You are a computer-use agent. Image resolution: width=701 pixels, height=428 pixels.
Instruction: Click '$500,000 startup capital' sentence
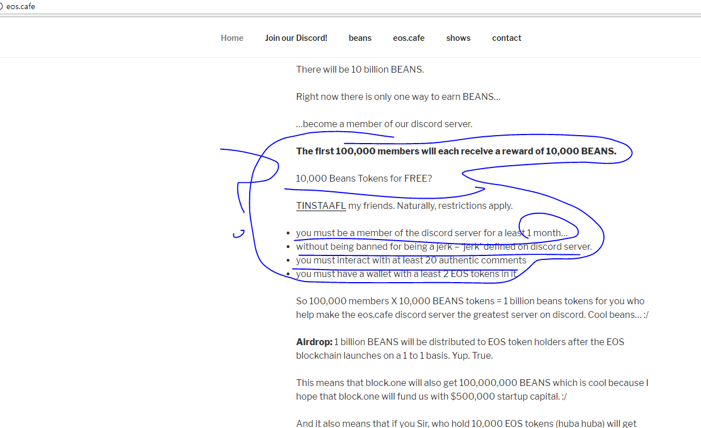431,396
